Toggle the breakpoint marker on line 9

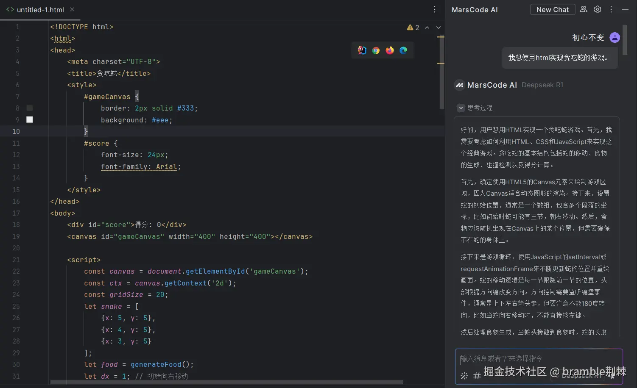(29, 119)
